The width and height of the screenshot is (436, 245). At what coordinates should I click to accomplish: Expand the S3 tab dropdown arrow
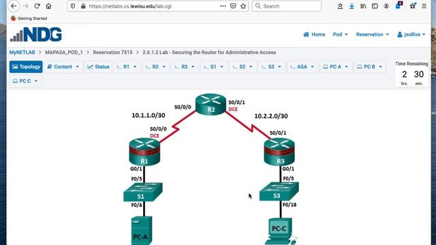(x=280, y=67)
